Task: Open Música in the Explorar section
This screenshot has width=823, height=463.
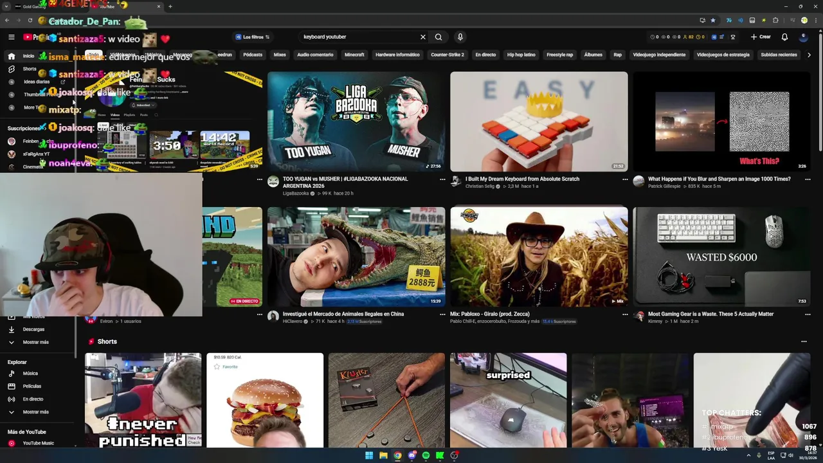Action: click(x=30, y=374)
